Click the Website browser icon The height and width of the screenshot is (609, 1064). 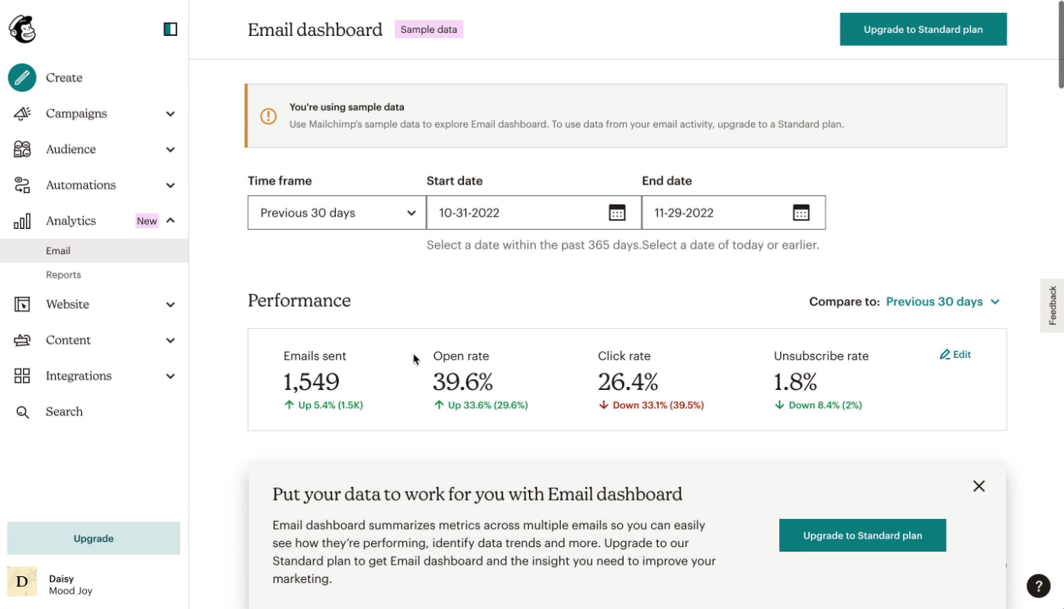click(x=22, y=304)
